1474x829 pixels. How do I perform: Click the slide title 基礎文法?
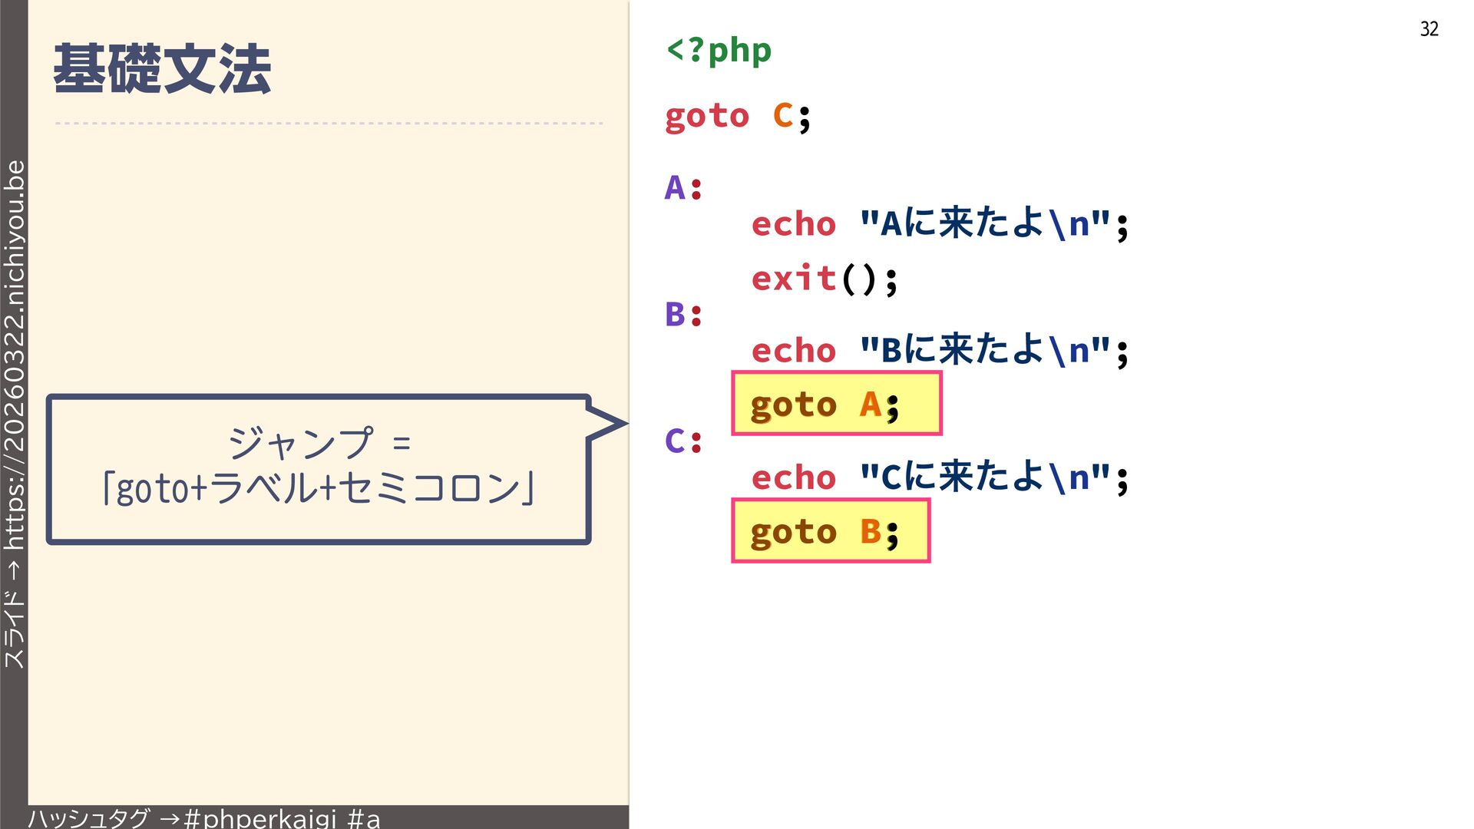pyautogui.click(x=162, y=69)
